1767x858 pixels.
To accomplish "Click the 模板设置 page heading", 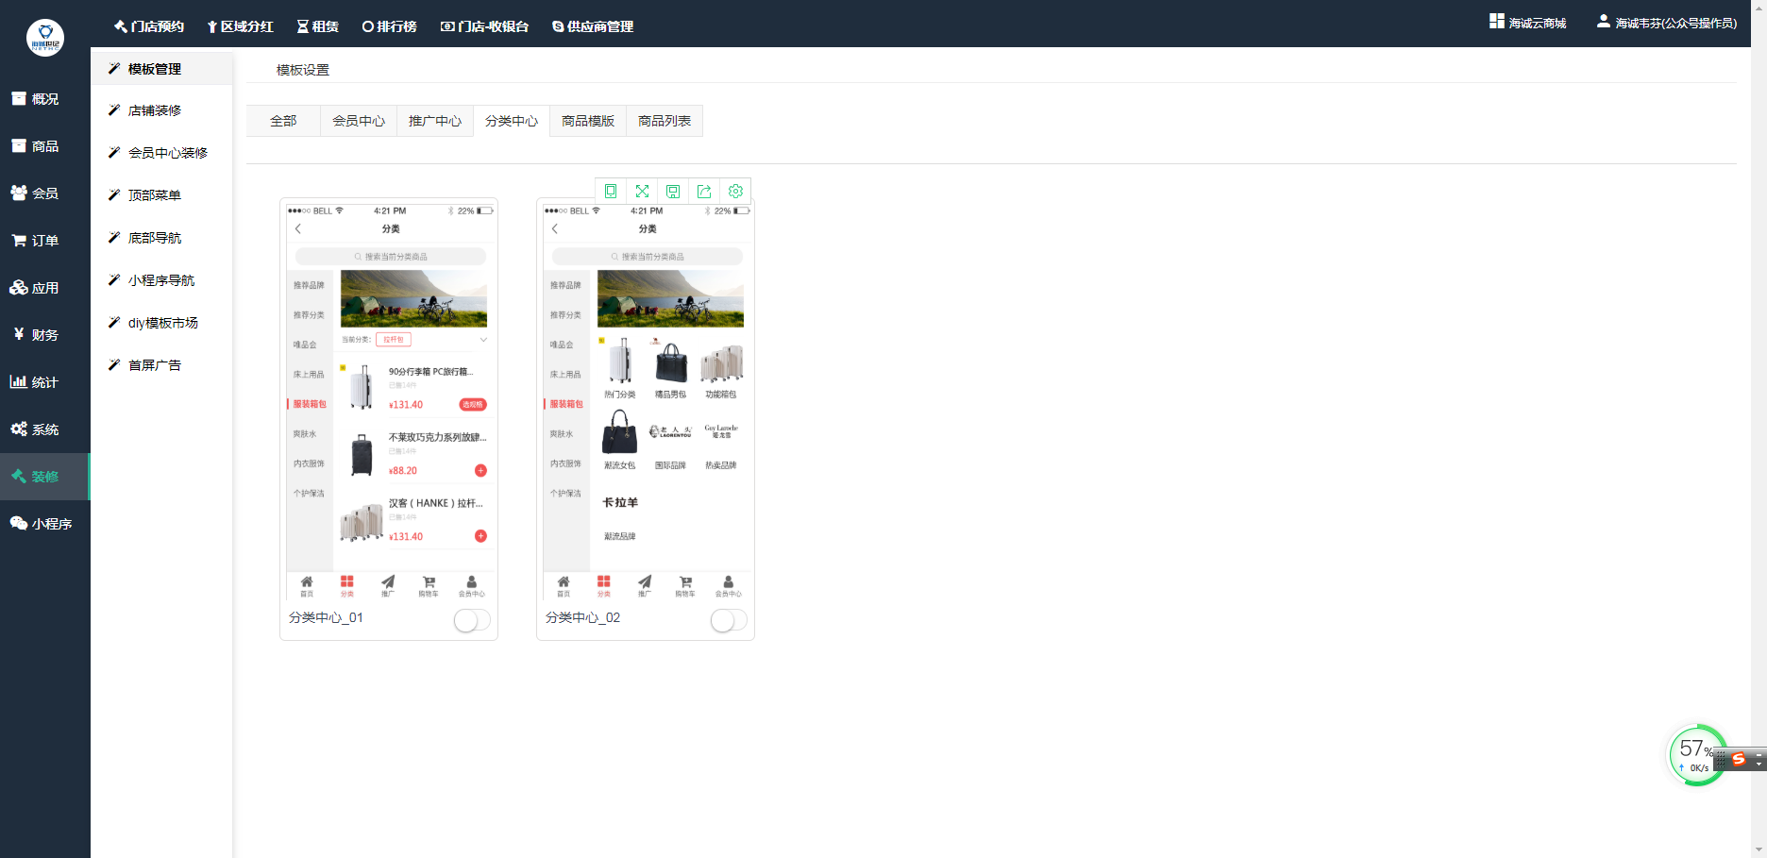I will pyautogui.click(x=303, y=70).
